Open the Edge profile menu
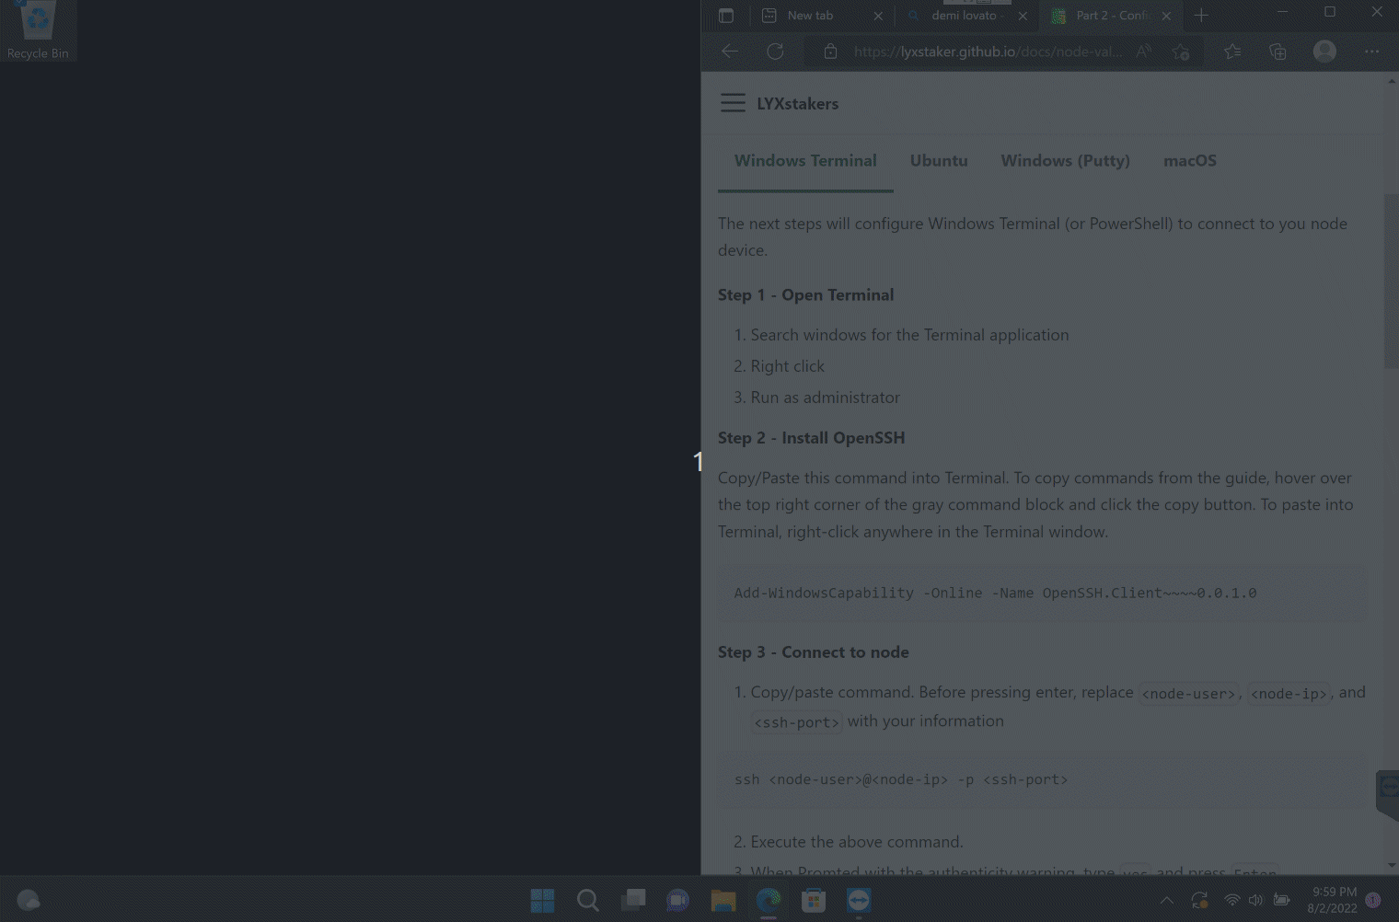The width and height of the screenshot is (1399, 922). click(1325, 52)
